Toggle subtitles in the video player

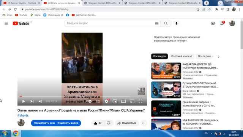click(98, 102)
